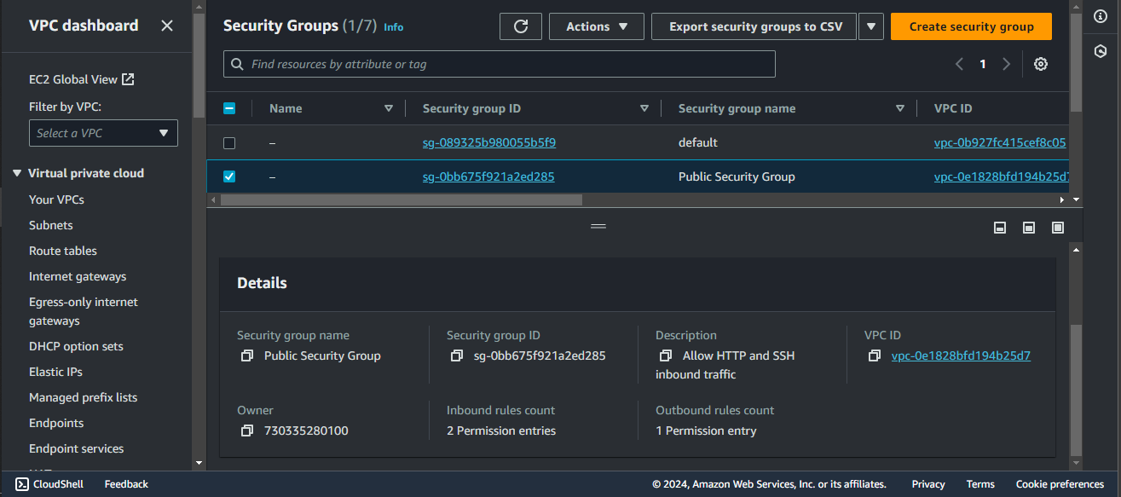Refresh the security groups list
Viewport: 1121px width, 497px height.
pyautogui.click(x=521, y=26)
